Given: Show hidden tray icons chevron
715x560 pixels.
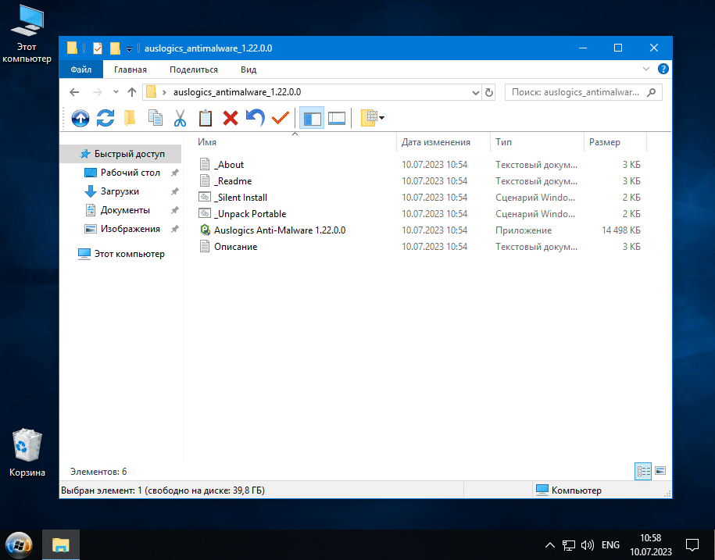Looking at the screenshot, I should (550, 545).
